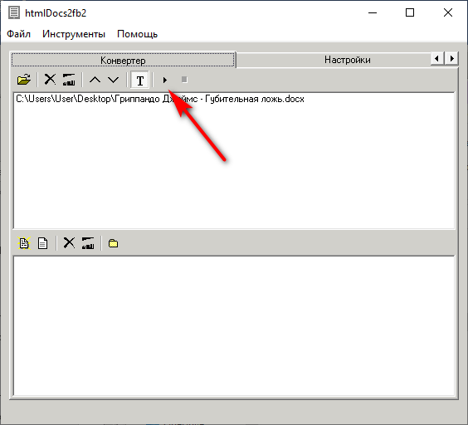Click the gray stop conversion square

[x=184, y=80]
